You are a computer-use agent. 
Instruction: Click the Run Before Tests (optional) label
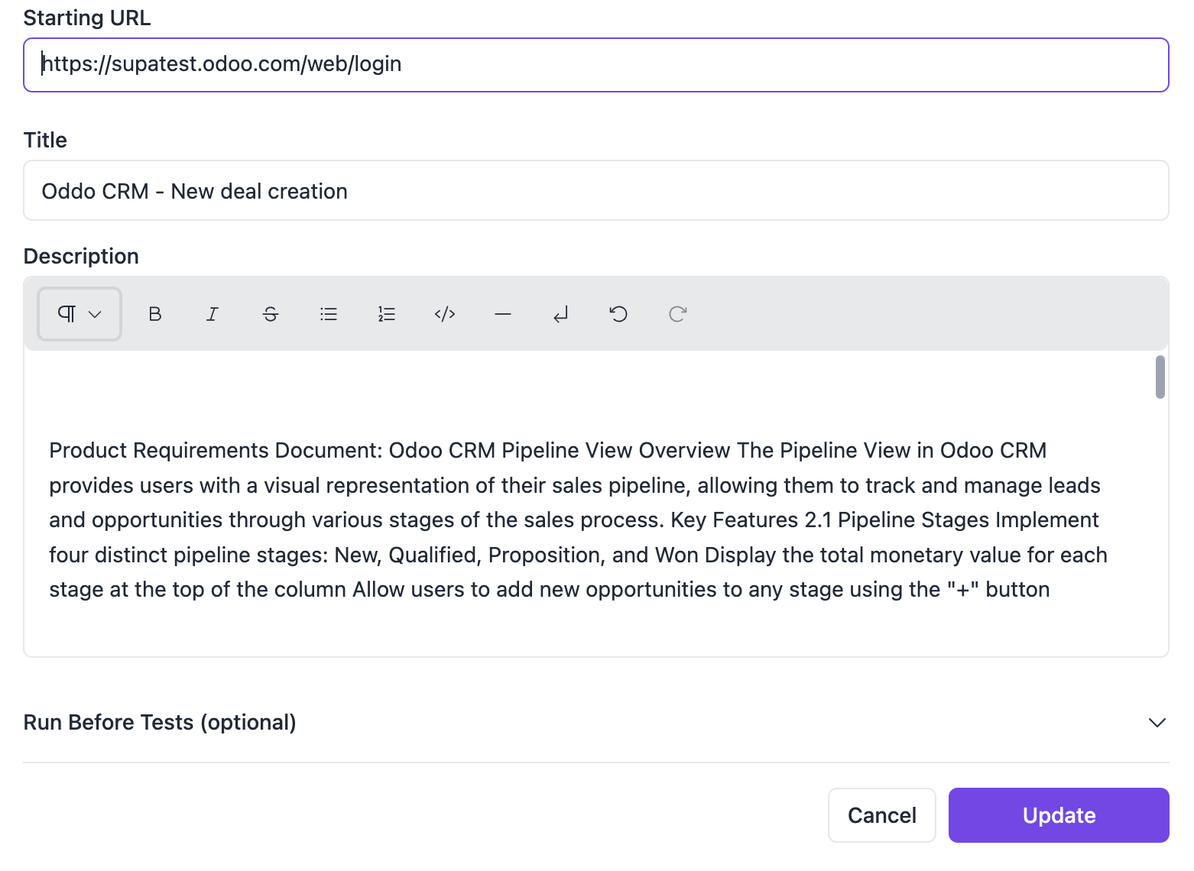pos(160,723)
